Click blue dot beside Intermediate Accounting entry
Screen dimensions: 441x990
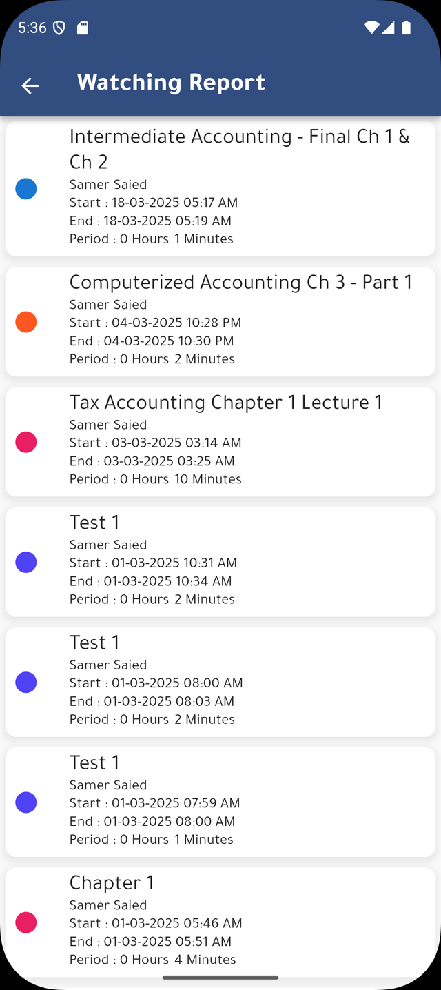click(26, 188)
